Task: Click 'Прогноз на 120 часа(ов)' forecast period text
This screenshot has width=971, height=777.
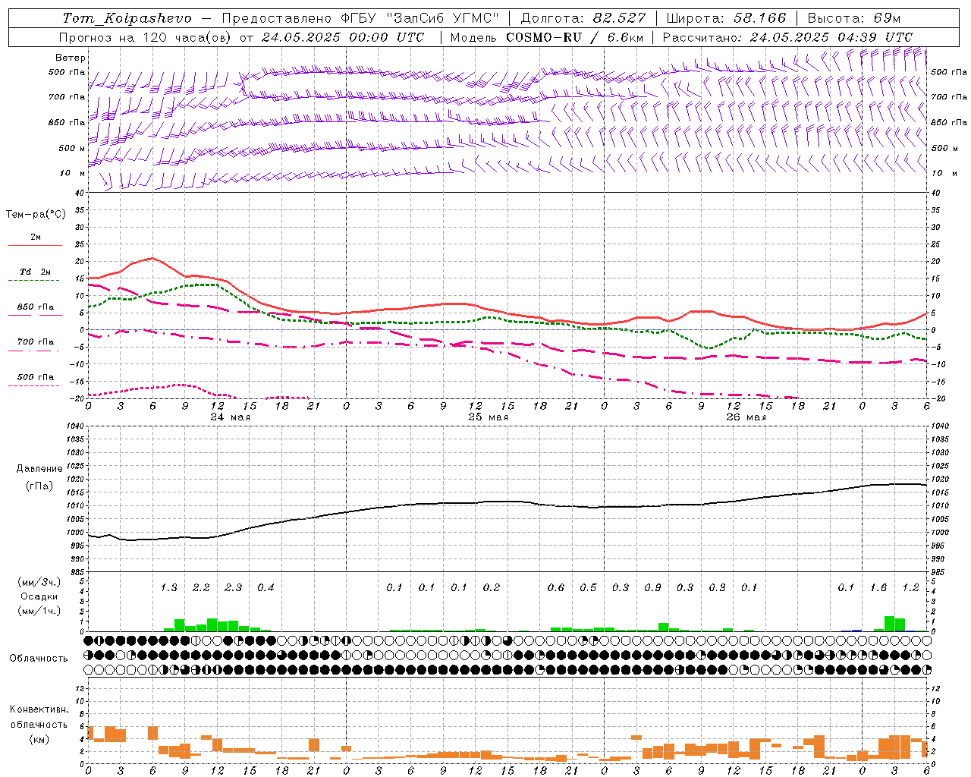Action: click(146, 37)
